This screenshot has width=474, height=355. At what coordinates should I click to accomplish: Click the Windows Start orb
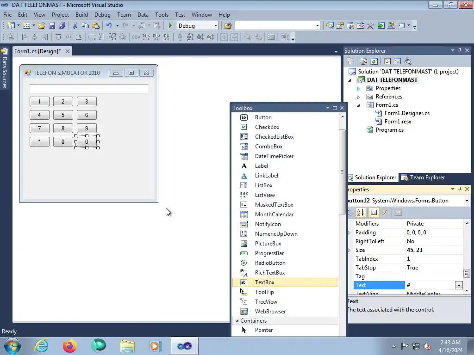click(x=12, y=346)
